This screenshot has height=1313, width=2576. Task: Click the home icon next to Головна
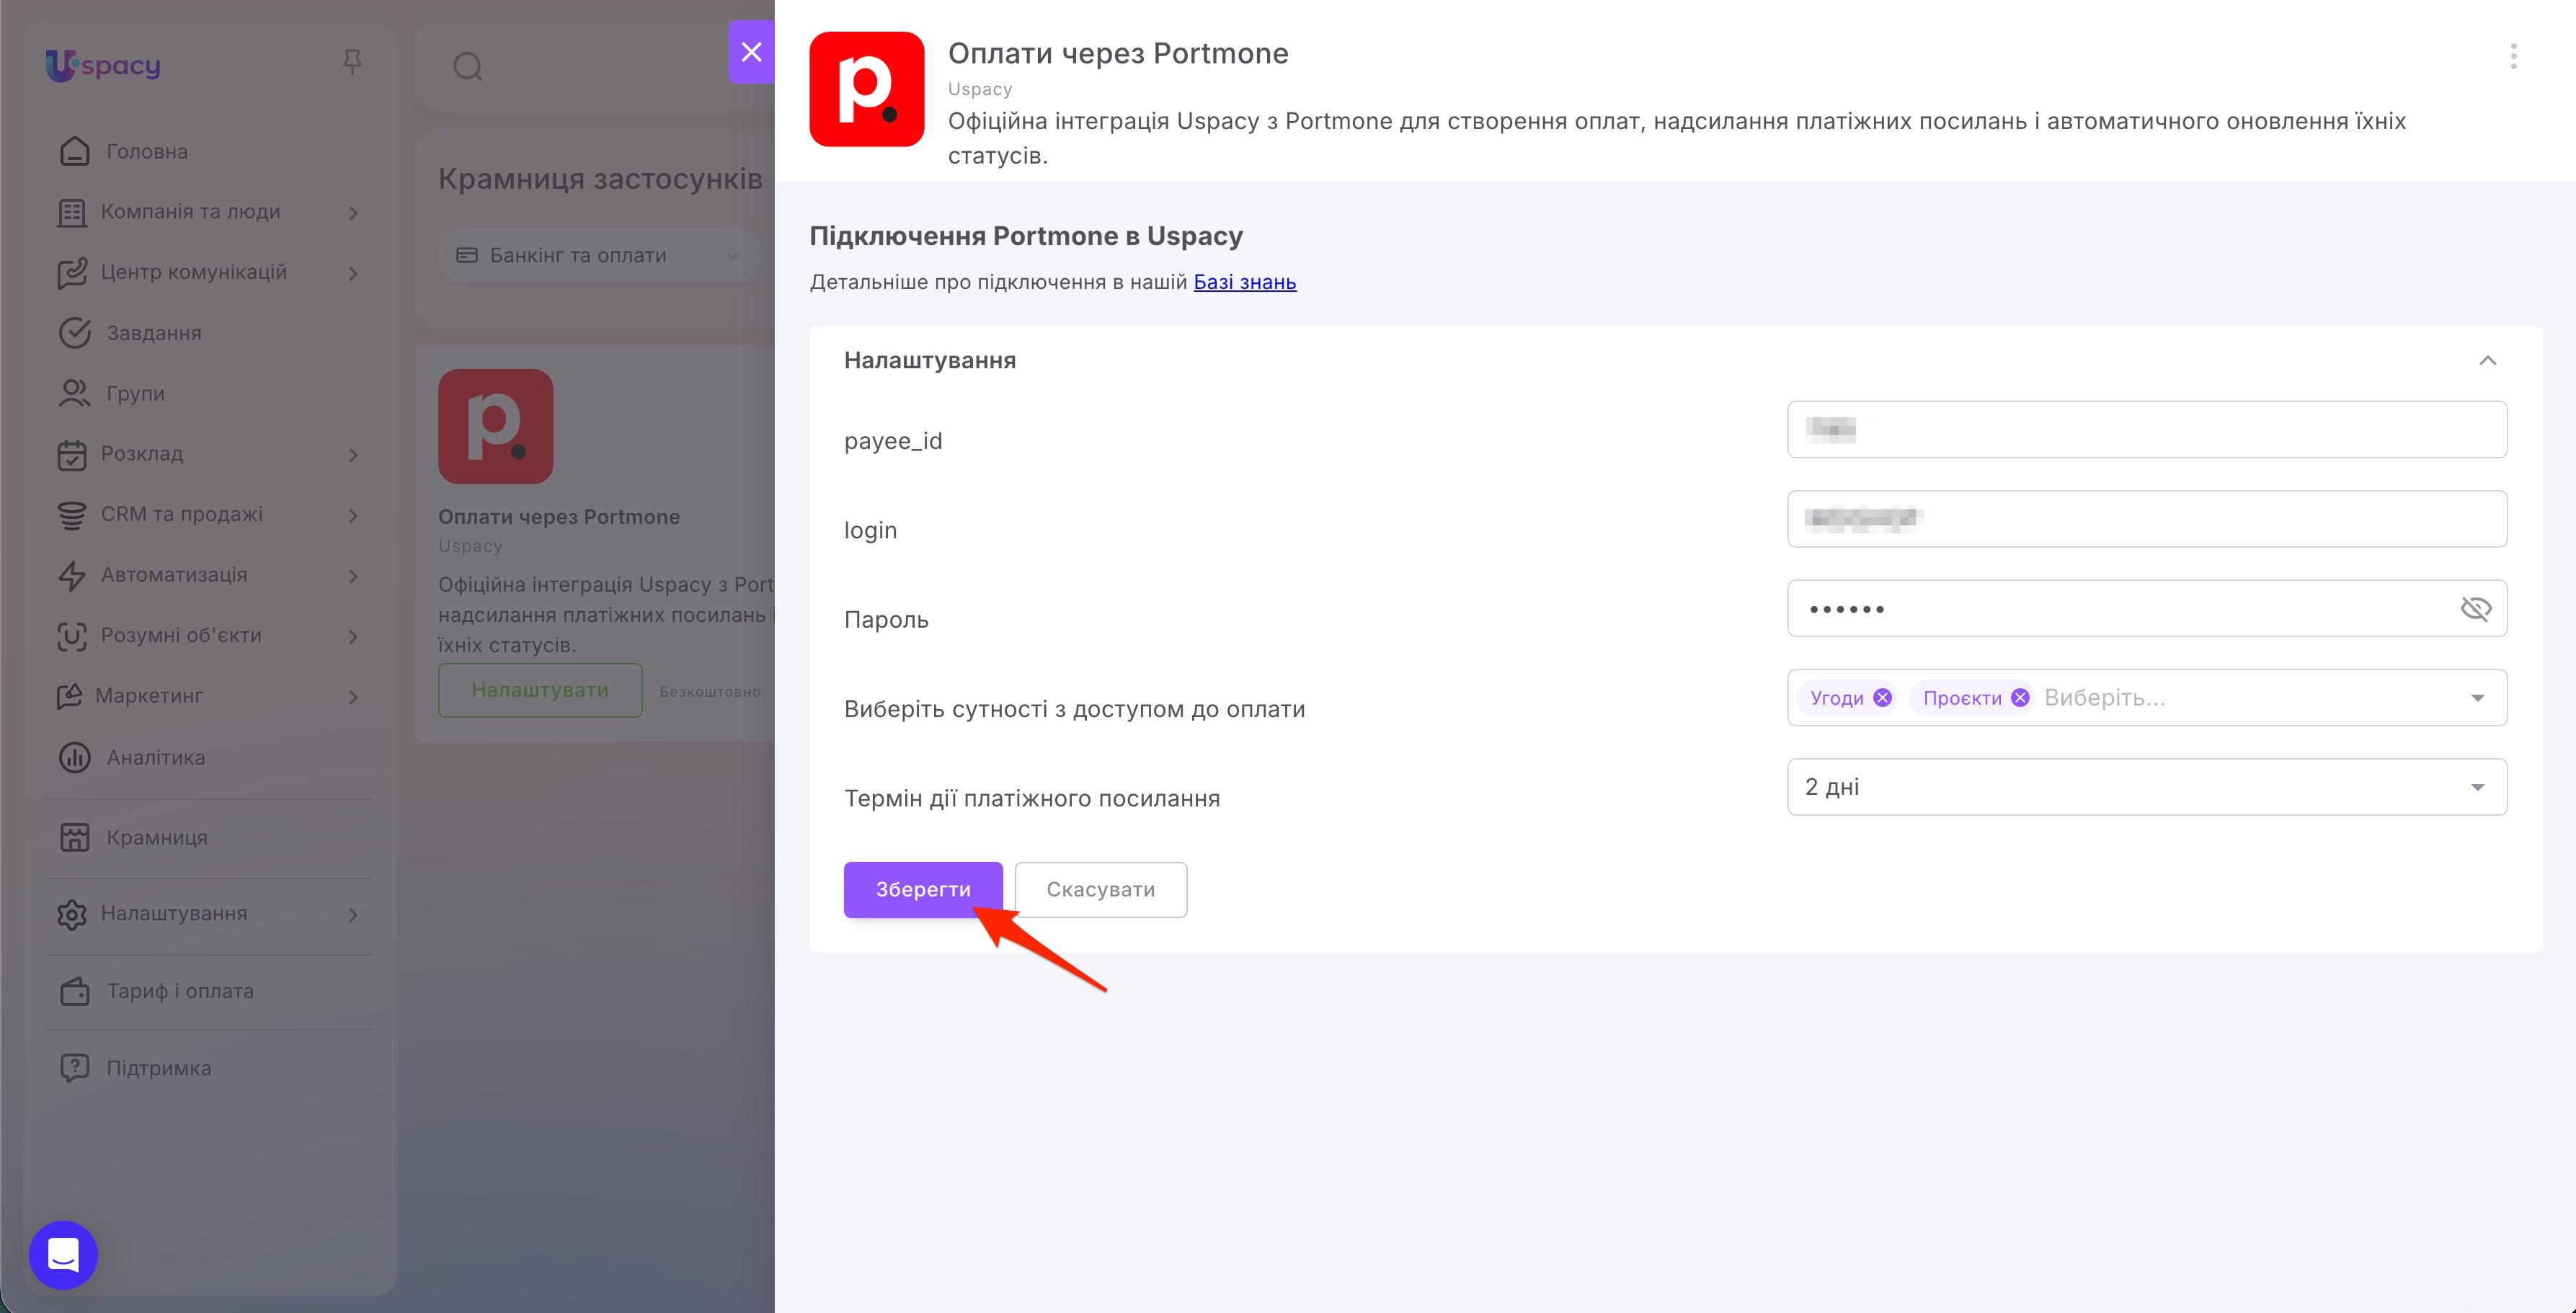point(74,151)
